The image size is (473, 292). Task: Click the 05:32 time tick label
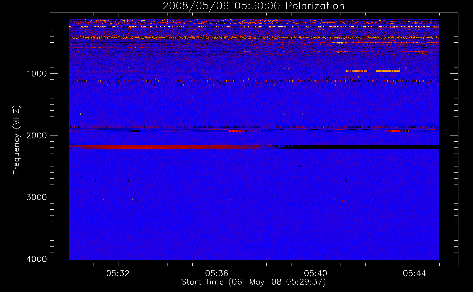tap(118, 274)
